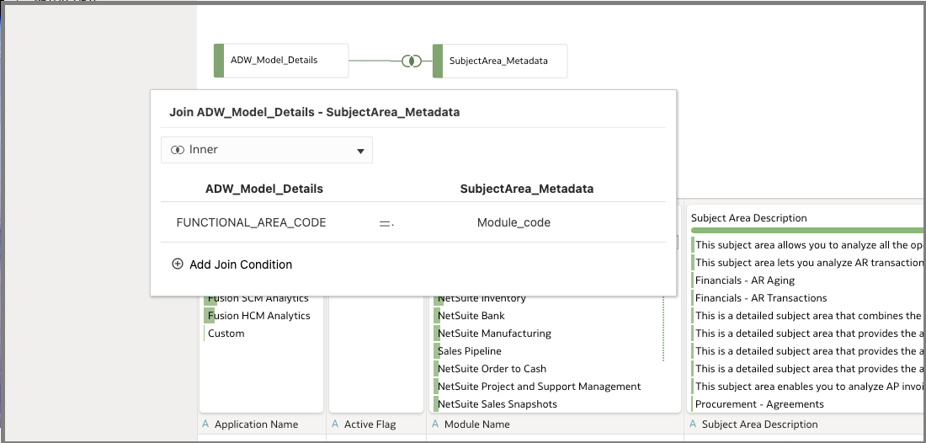
Task: Click the type icon beside Subject Area Description footer
Action: (693, 424)
